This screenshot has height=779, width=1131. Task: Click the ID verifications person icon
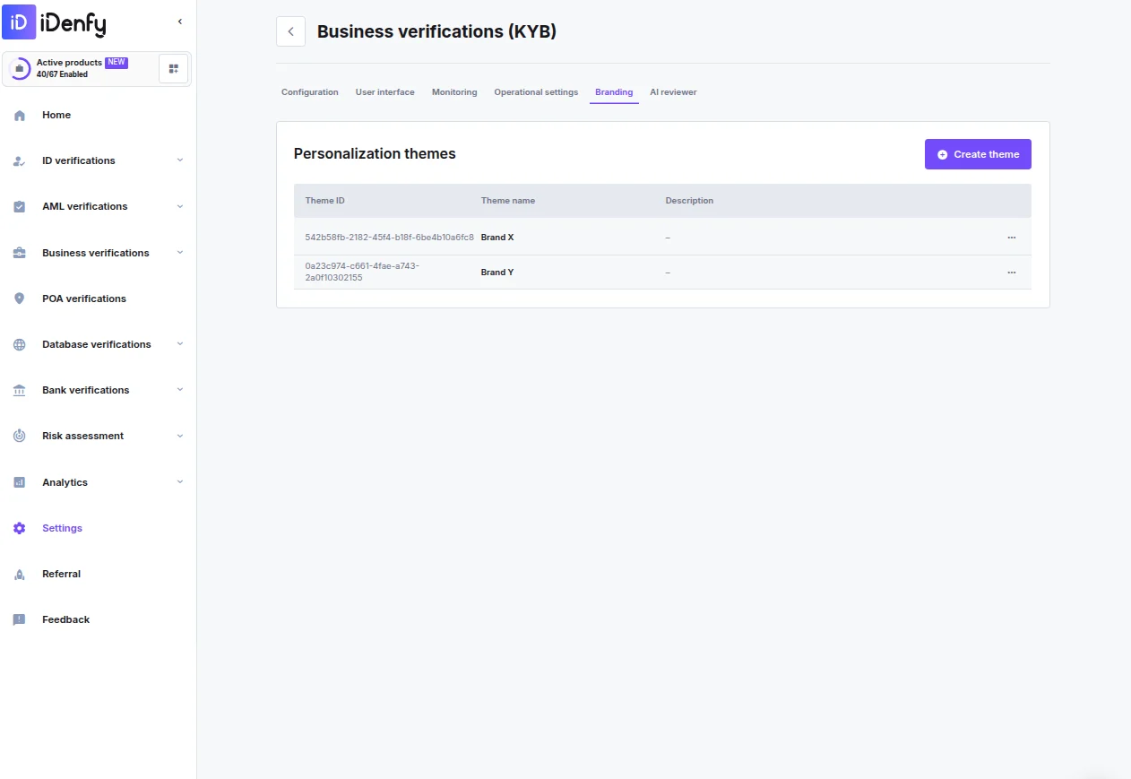click(20, 161)
